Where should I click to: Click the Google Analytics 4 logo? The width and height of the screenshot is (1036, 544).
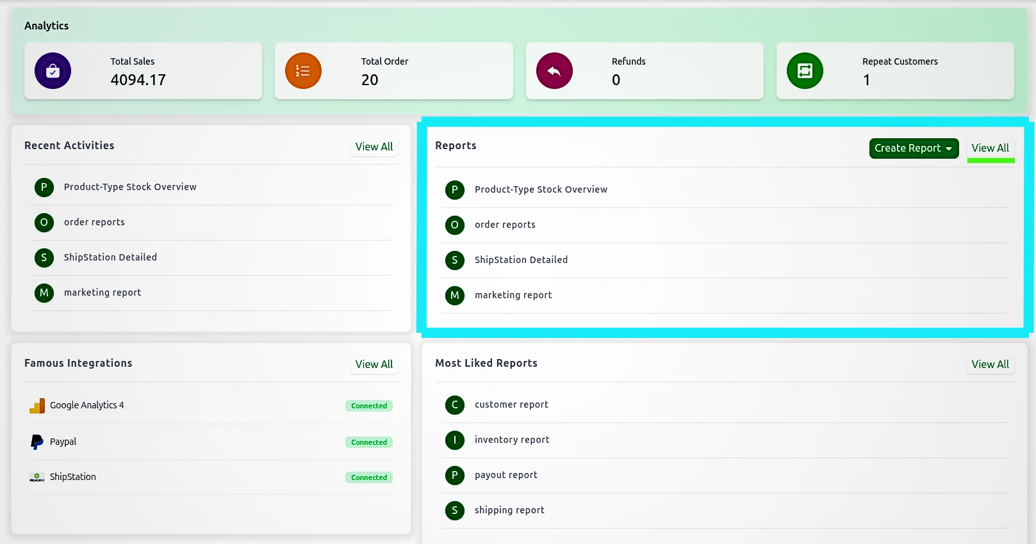pyautogui.click(x=37, y=406)
